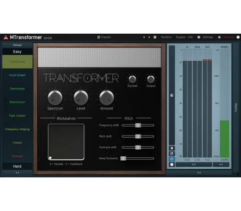Click the Out meter column label
The width and height of the screenshot is (241, 211).
pos(207,47)
